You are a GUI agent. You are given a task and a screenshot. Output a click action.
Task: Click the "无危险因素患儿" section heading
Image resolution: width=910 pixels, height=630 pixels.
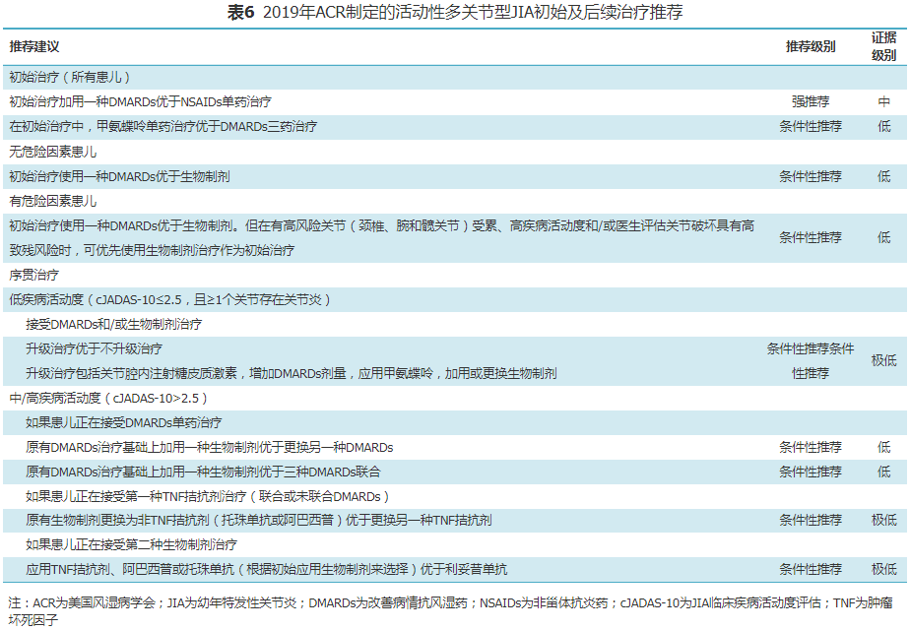[x=53, y=152]
